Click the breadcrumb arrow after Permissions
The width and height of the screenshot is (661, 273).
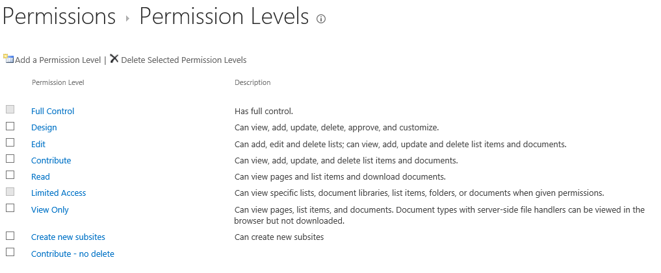pyautogui.click(x=128, y=19)
